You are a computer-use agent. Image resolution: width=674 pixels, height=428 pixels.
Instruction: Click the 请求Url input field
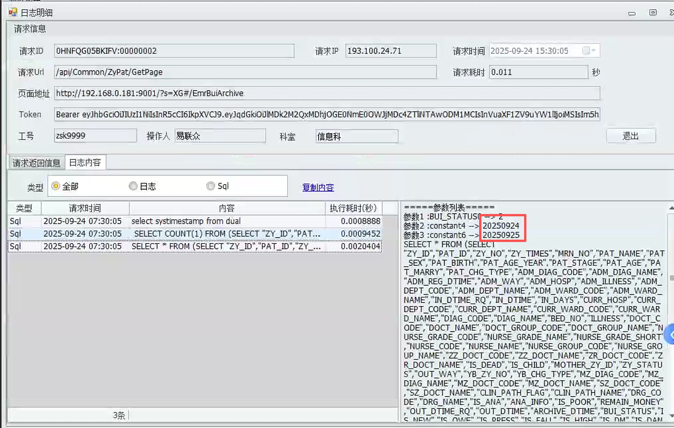click(245, 72)
